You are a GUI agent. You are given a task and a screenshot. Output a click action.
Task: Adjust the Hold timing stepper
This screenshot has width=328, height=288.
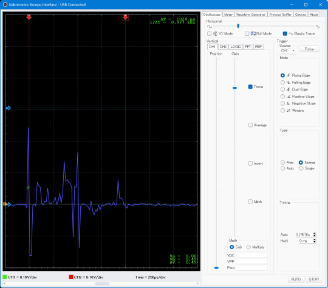(315, 241)
